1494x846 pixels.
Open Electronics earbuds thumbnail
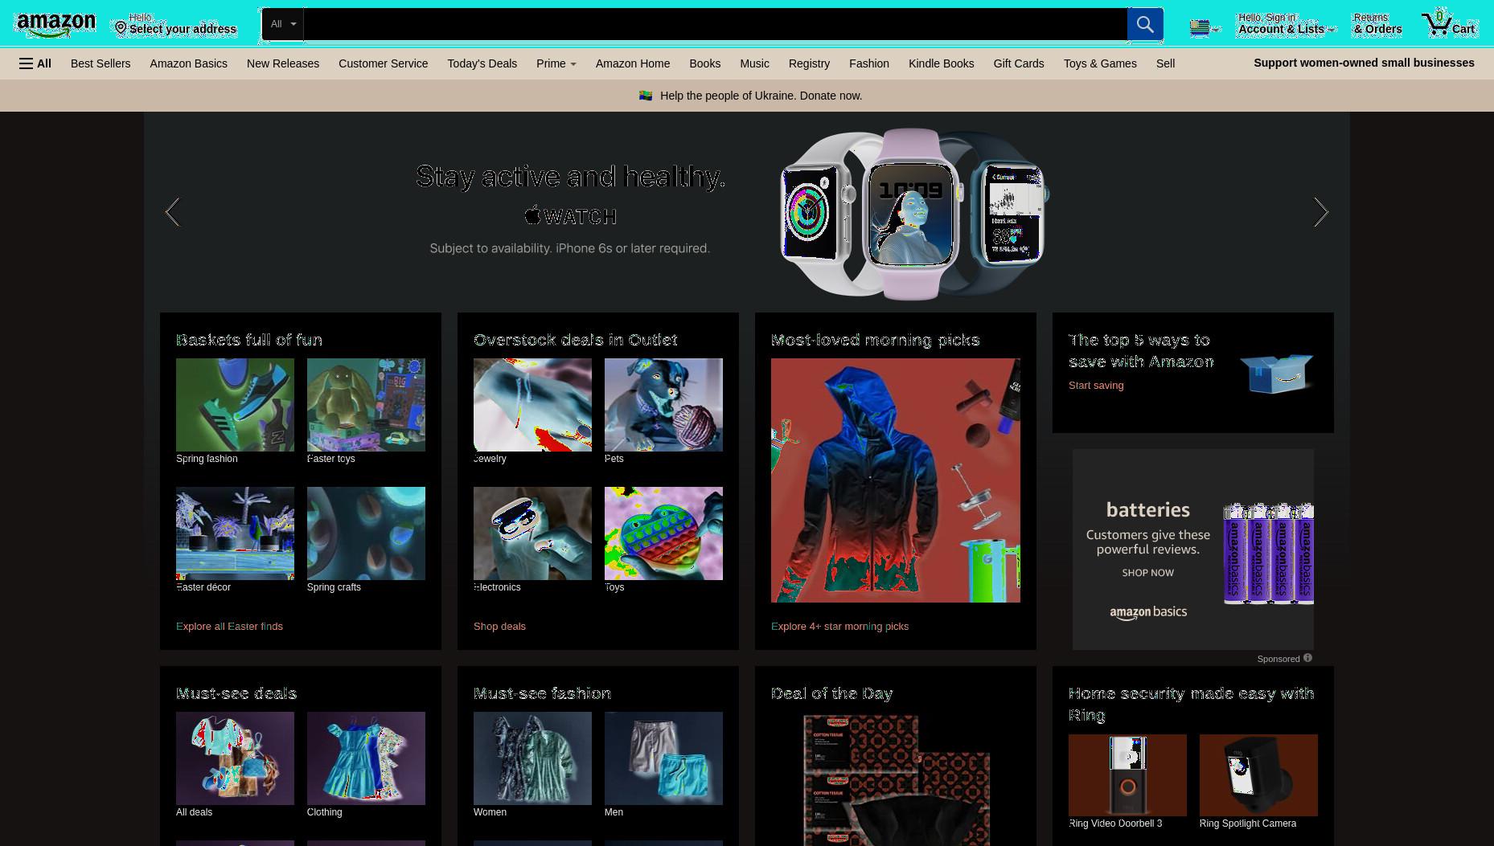coord(532,533)
